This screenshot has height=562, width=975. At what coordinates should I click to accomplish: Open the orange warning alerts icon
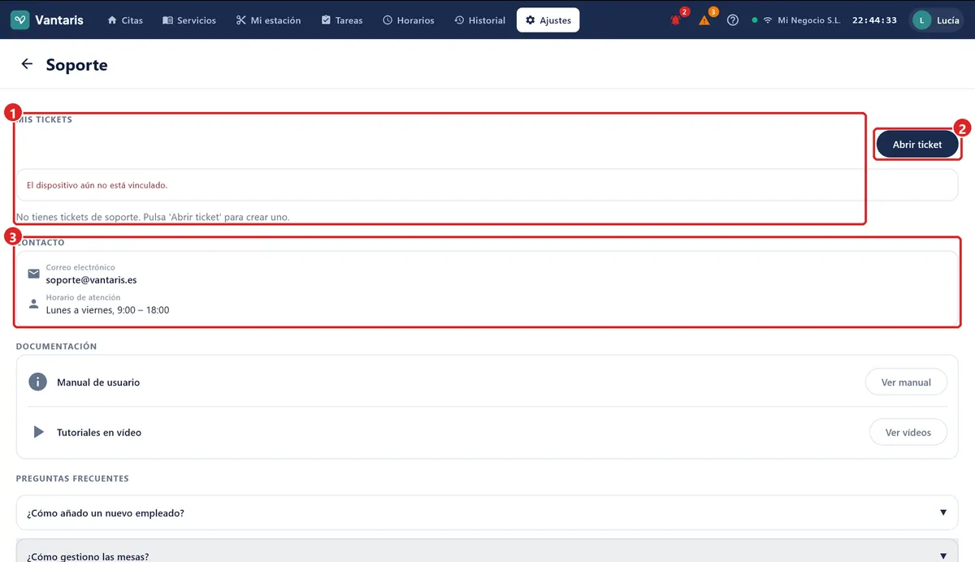click(x=704, y=20)
